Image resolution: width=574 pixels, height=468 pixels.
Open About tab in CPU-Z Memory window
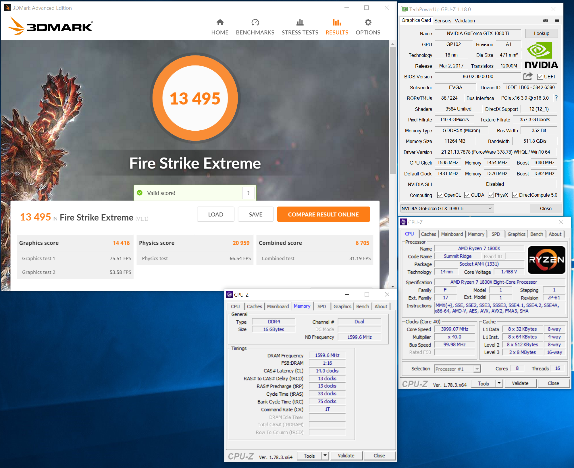[x=381, y=306]
